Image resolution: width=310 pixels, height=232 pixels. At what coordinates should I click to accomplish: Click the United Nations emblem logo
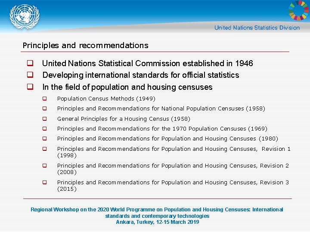click(x=25, y=17)
